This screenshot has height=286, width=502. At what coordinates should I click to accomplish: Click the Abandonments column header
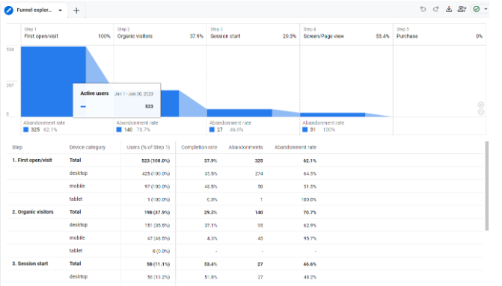[245, 147]
